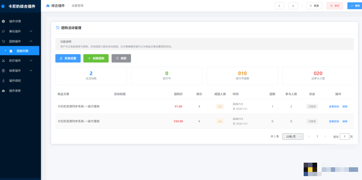Click the 已禁用 status tag in second row

[x=312, y=121]
